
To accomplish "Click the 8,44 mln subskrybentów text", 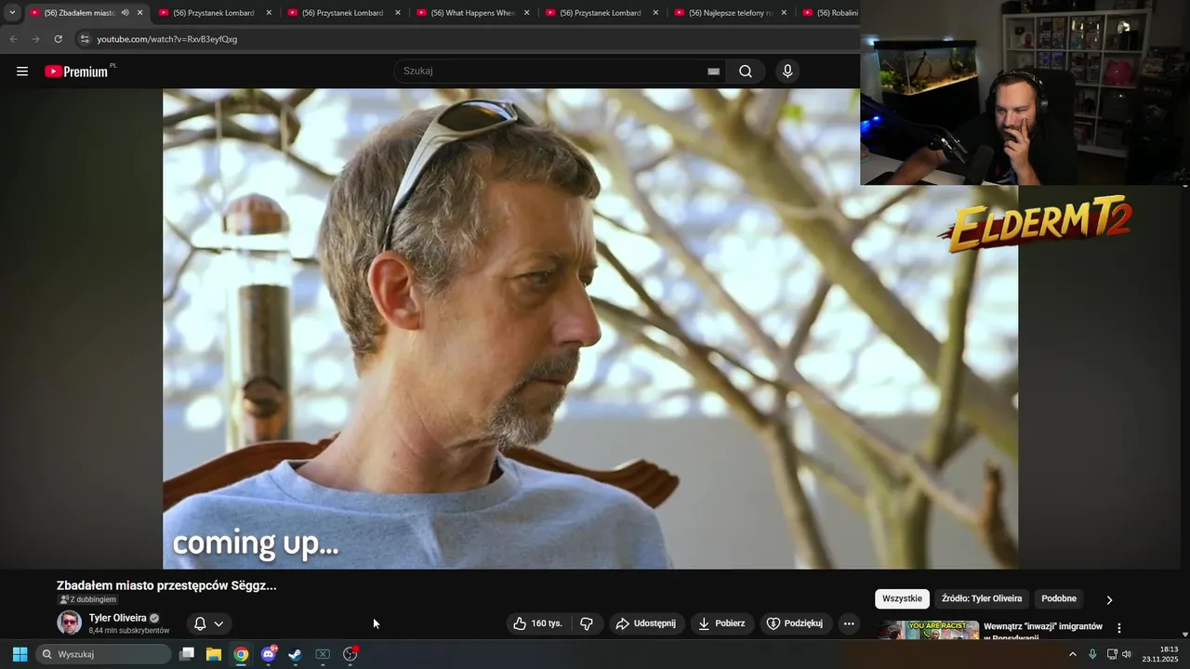I will click(129, 631).
